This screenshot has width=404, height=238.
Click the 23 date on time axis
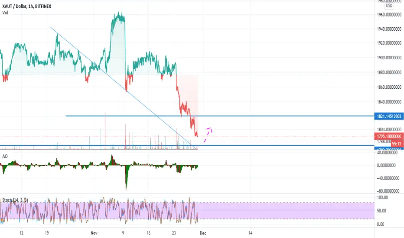(174, 233)
